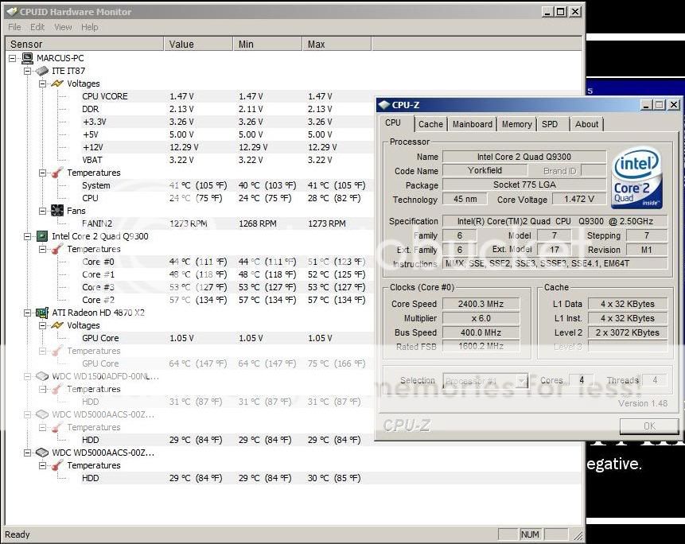Click OK to close CPU-Z
Viewport: 685px width, 544px height.
click(648, 425)
